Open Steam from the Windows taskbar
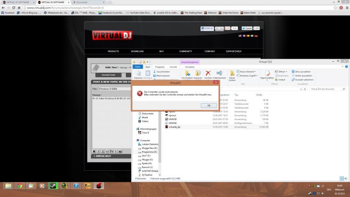Screen dimensions: 350x197 [53, 186]
